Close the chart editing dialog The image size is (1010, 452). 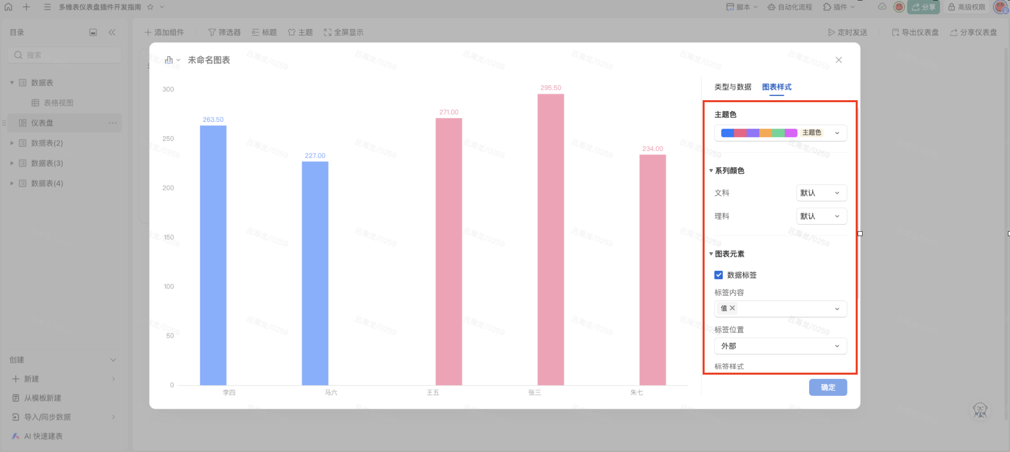pos(838,60)
